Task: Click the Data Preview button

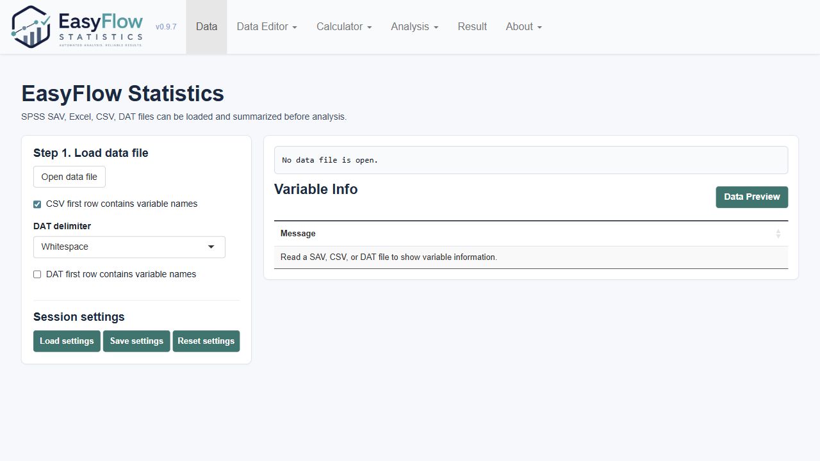Action: coord(751,197)
